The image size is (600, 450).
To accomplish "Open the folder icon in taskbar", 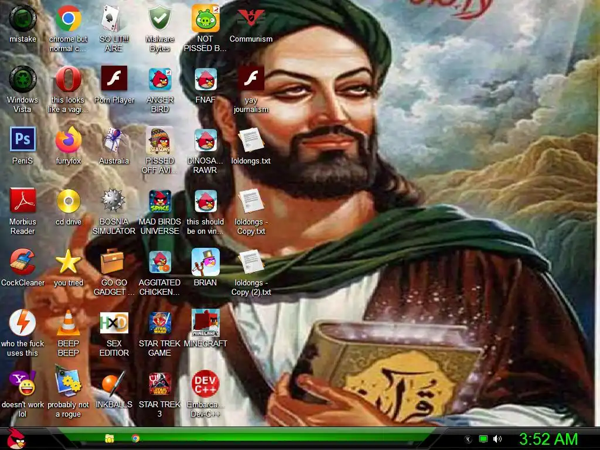I will pyautogui.click(x=110, y=438).
